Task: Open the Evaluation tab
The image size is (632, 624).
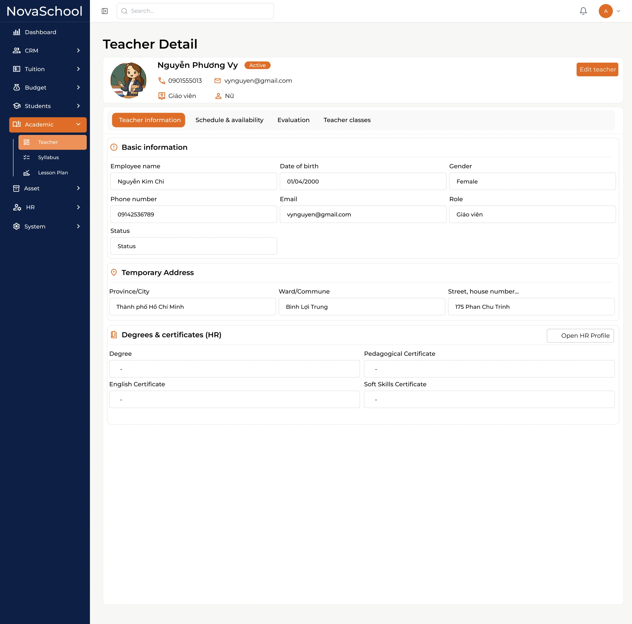Action: coord(293,120)
